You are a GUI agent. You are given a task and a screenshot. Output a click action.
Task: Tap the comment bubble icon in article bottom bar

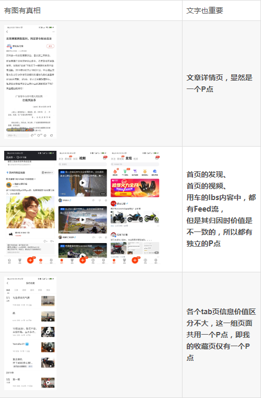pos(32,135)
